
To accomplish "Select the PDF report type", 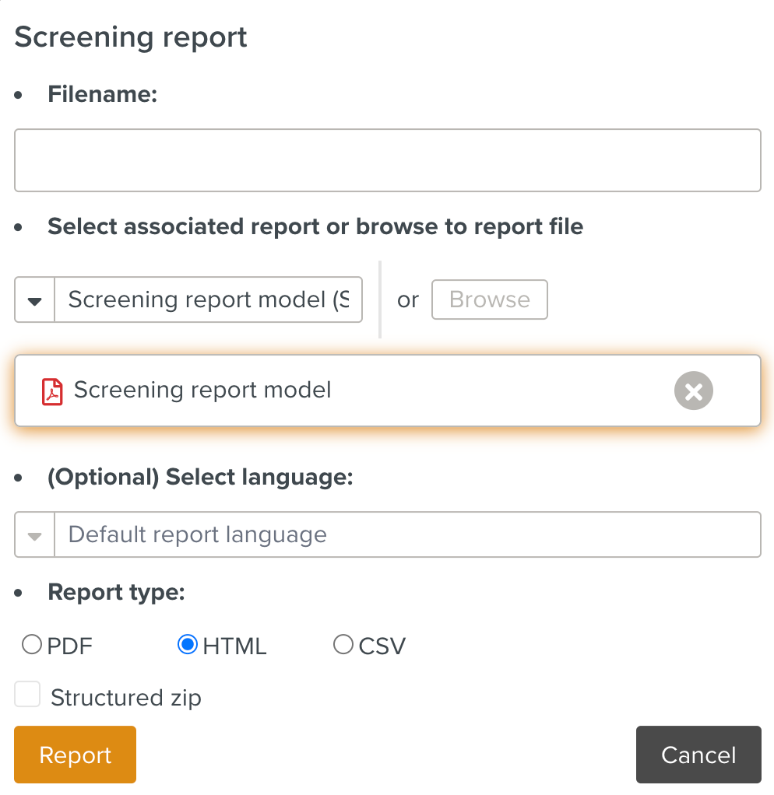I will pos(31,644).
